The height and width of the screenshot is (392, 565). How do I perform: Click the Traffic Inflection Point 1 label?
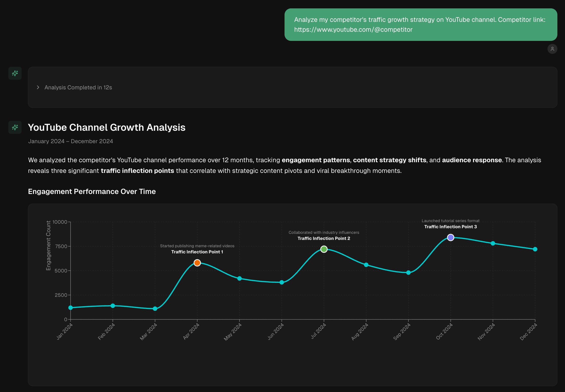point(197,252)
